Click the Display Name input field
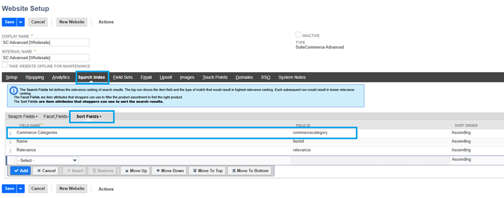This screenshot has width=504, height=198. (x=46, y=42)
